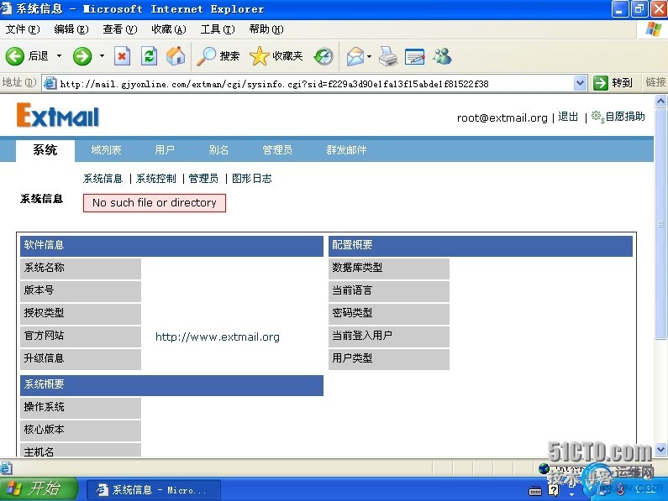Switch to the 群发邮件 tab
Viewport: 668px width, 501px height.
346,150
